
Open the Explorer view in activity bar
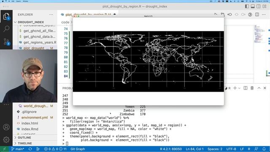pyautogui.click(x=6, y=16)
